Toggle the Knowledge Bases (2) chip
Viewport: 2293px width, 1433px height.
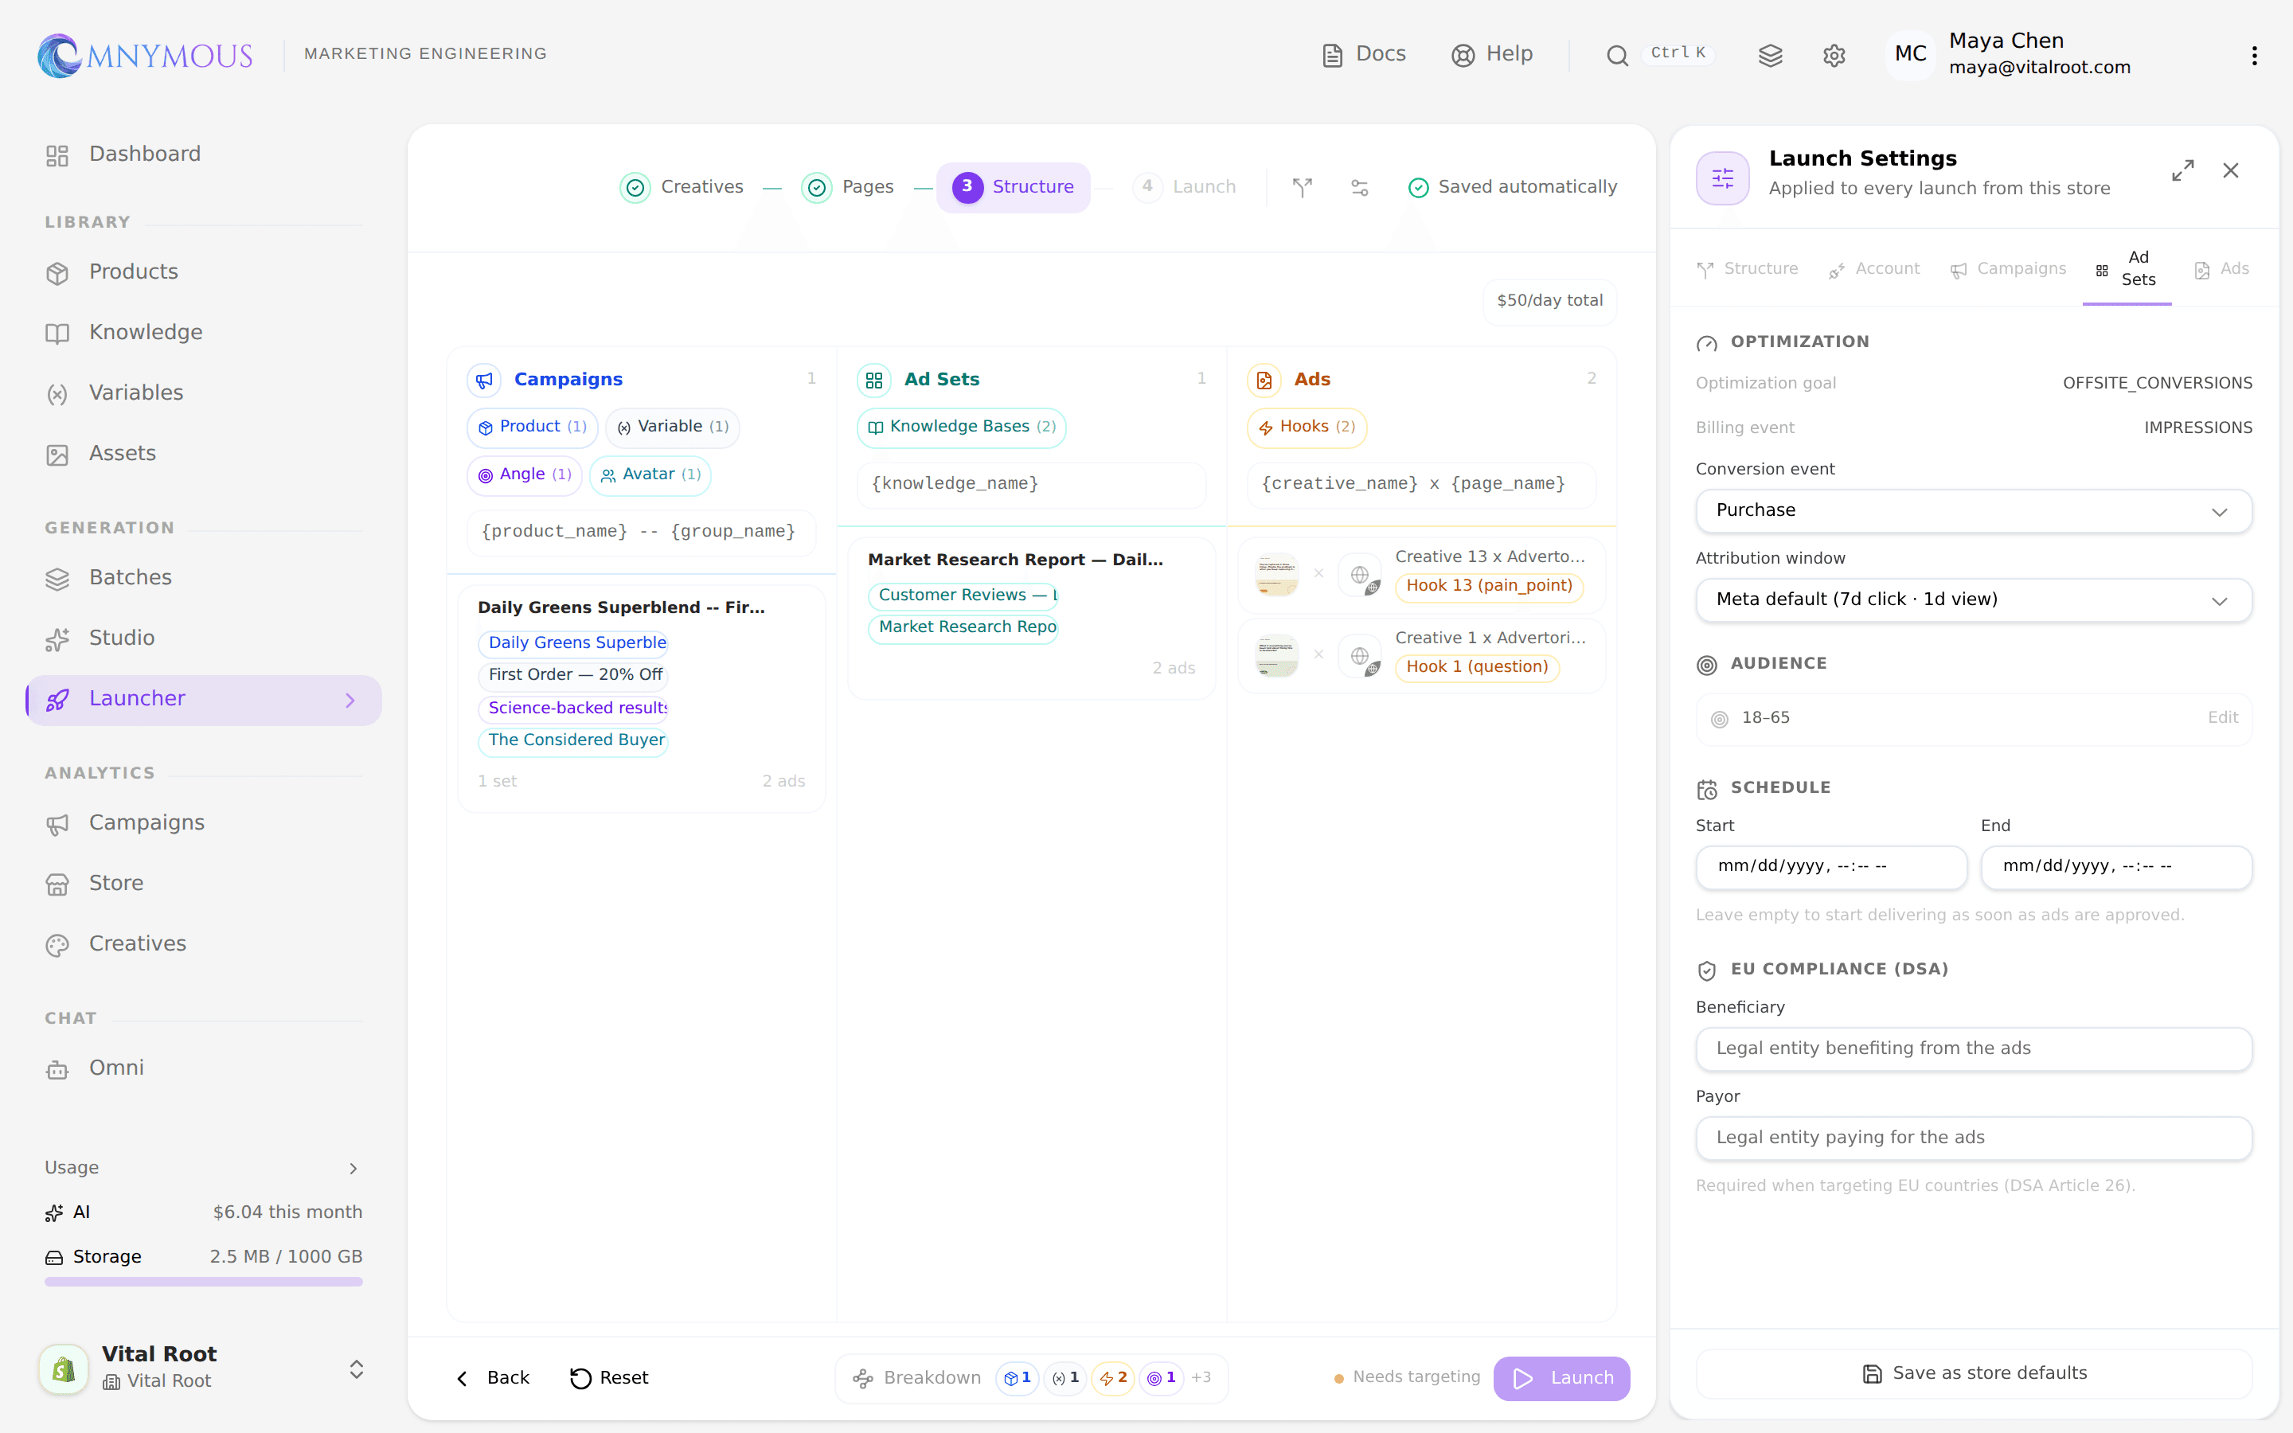[x=962, y=428]
